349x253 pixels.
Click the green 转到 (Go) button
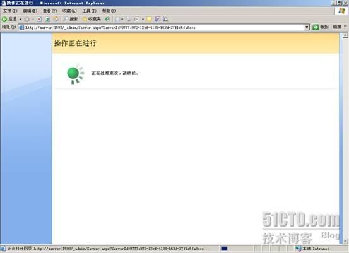[x=321, y=27]
